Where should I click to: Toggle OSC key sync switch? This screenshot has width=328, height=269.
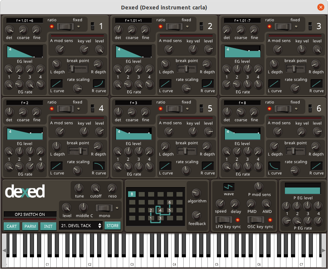pos(256,220)
